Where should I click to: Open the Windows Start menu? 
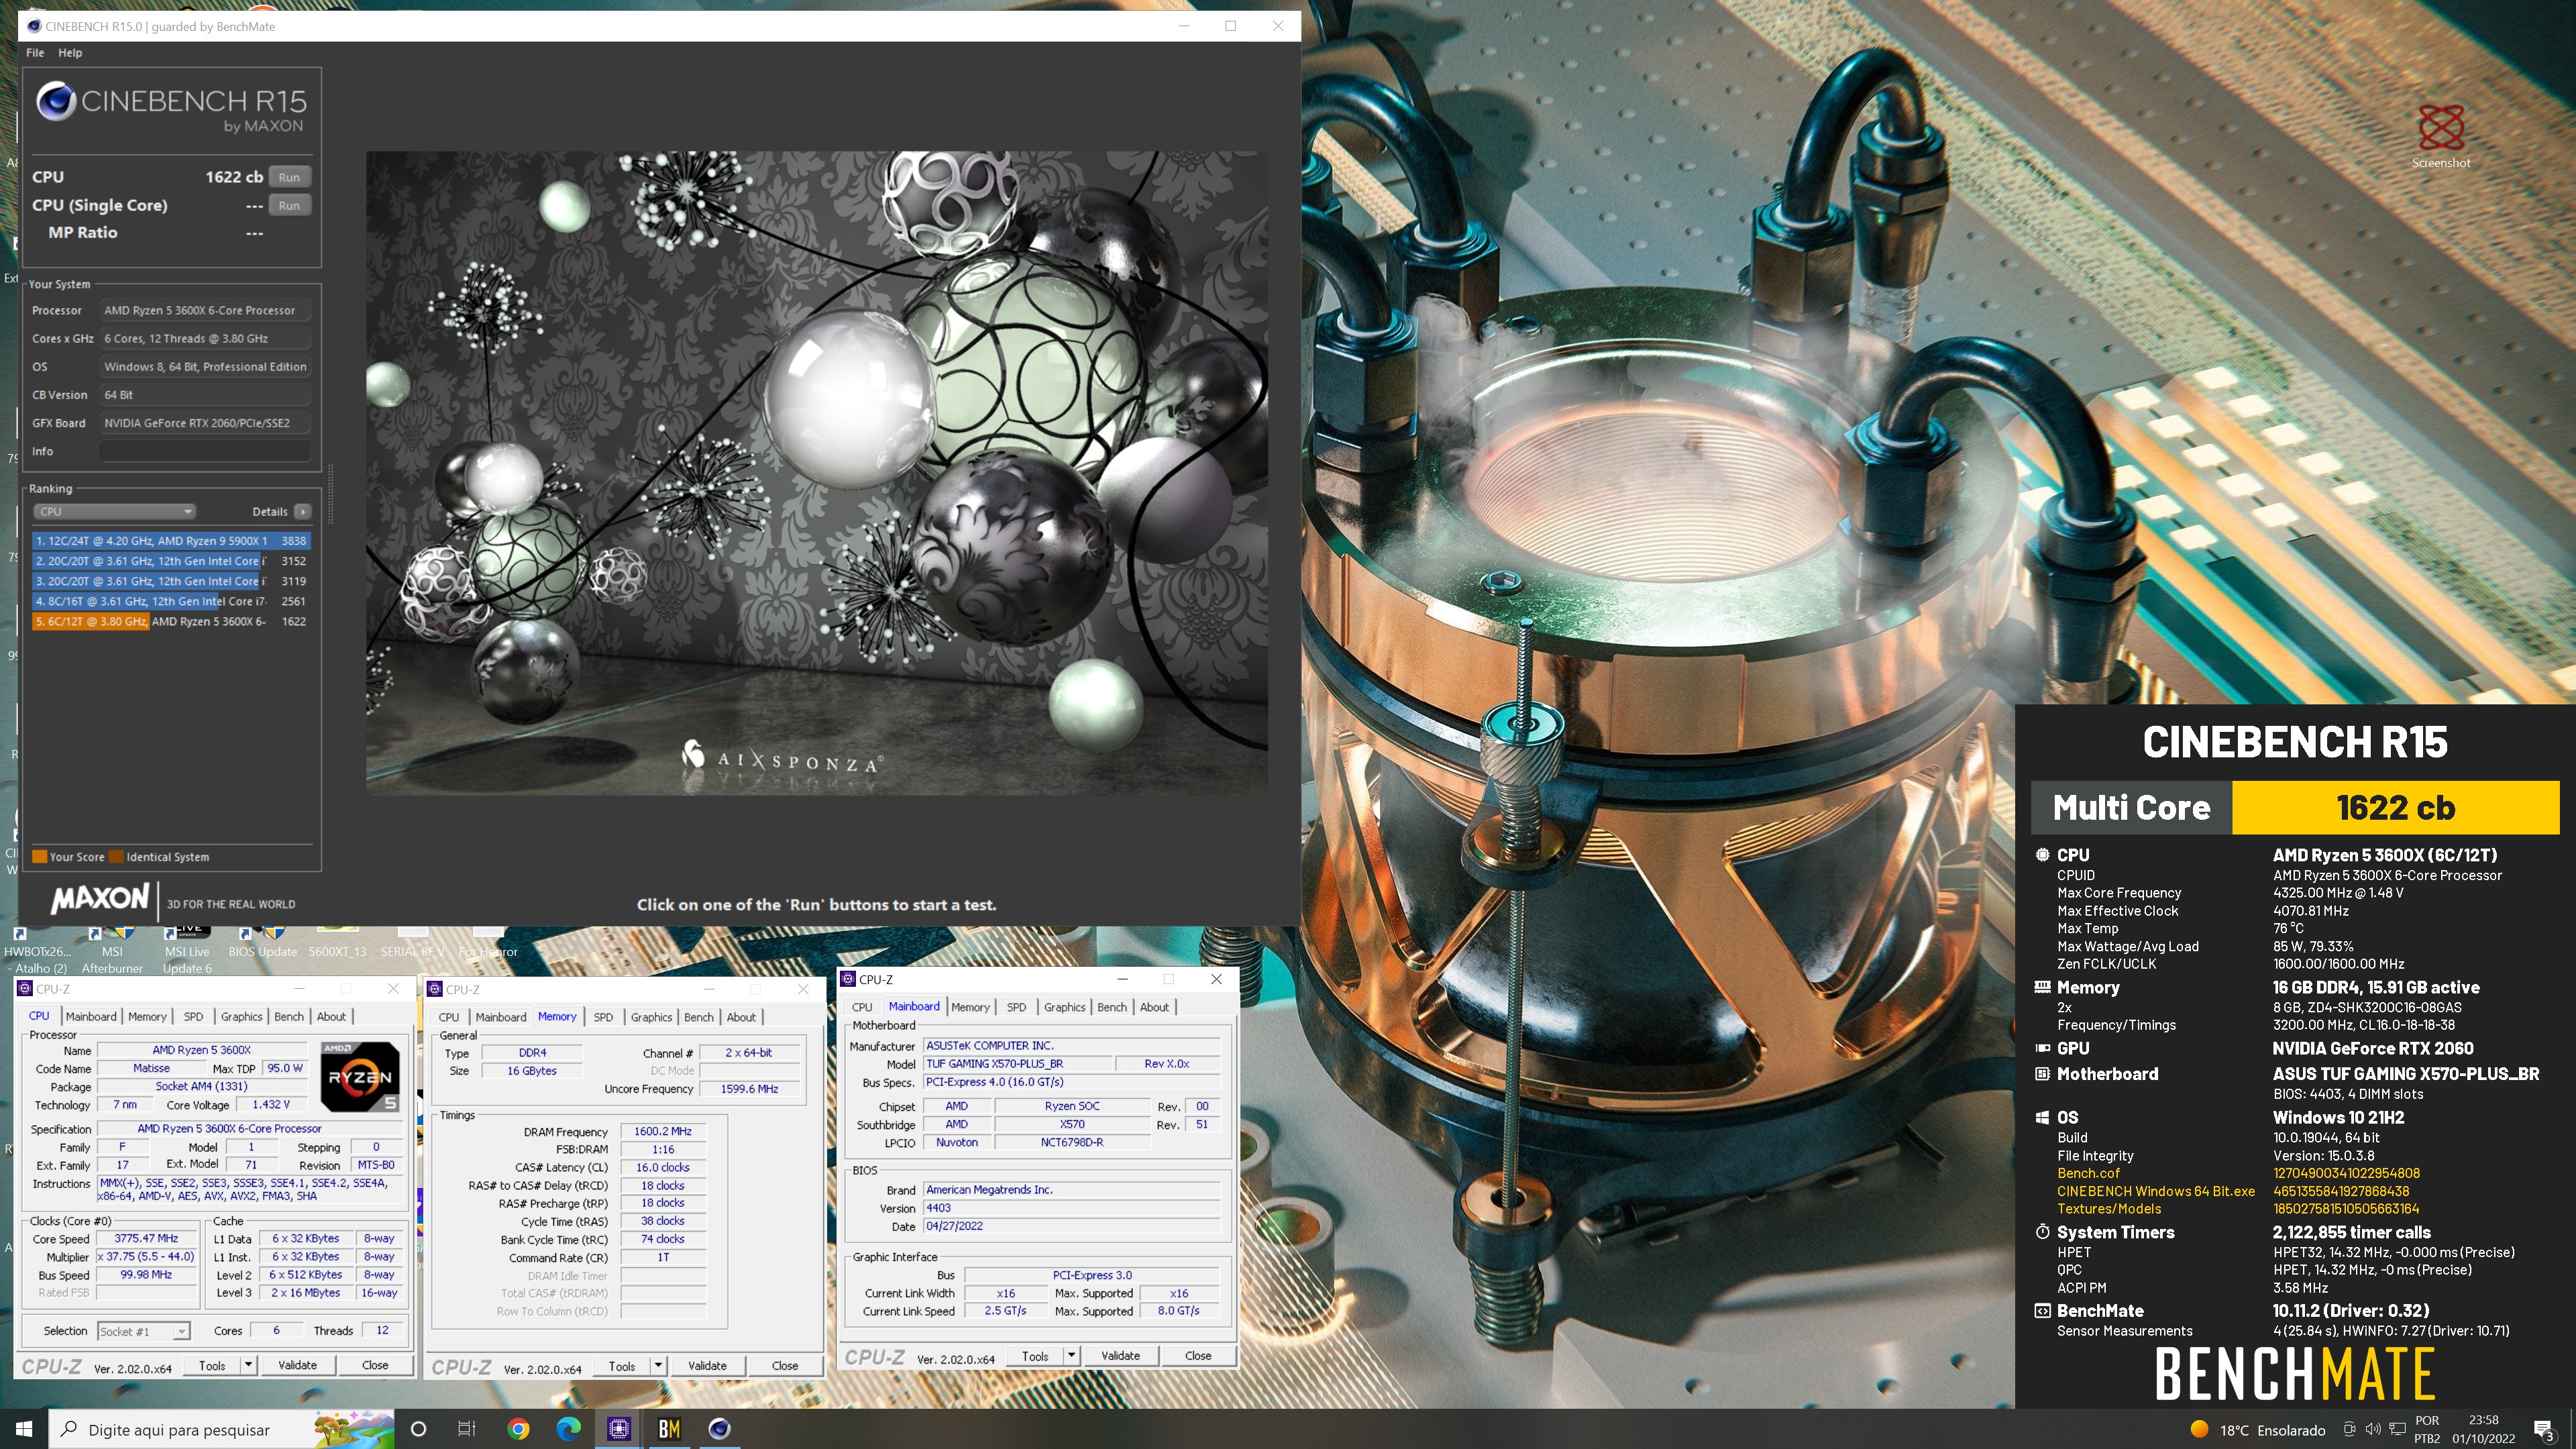coord(24,1429)
